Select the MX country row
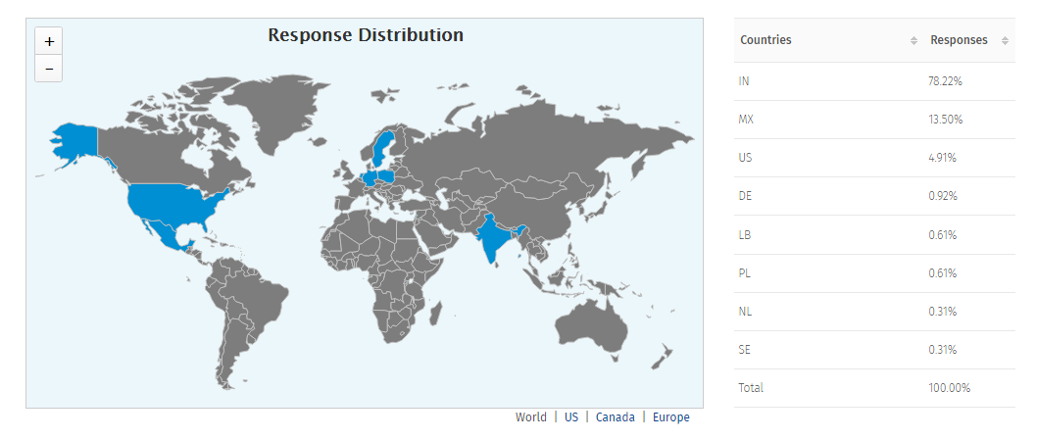 click(x=874, y=120)
